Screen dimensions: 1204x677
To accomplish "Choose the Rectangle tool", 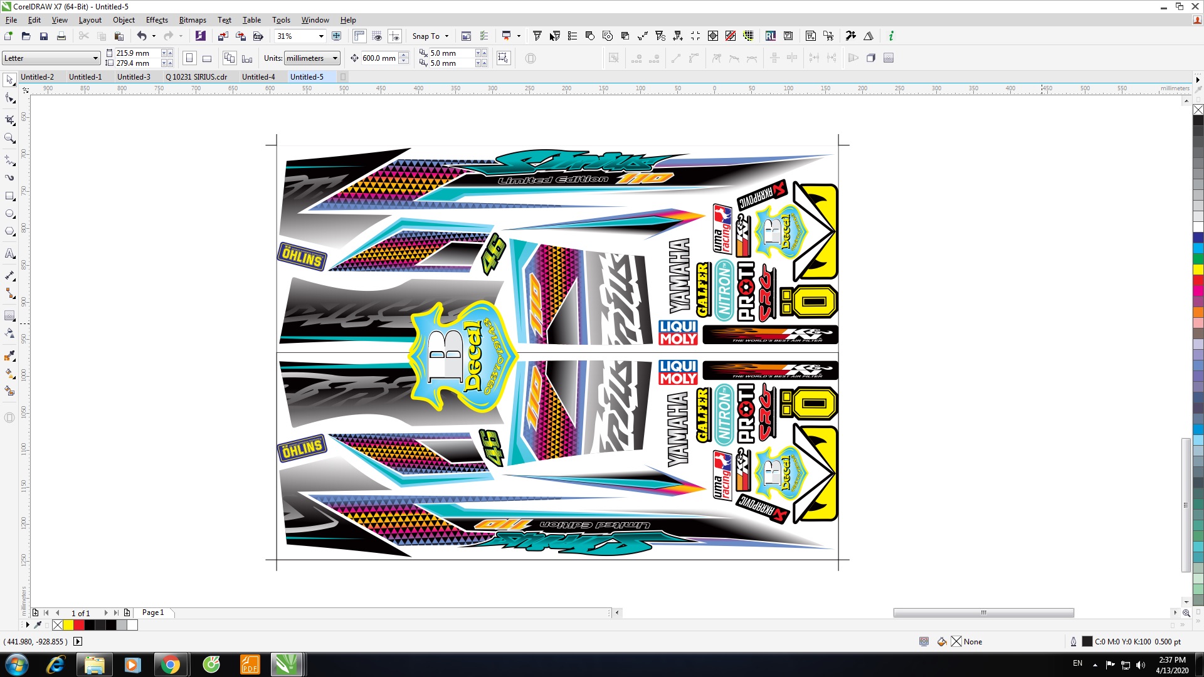I will [9, 196].
